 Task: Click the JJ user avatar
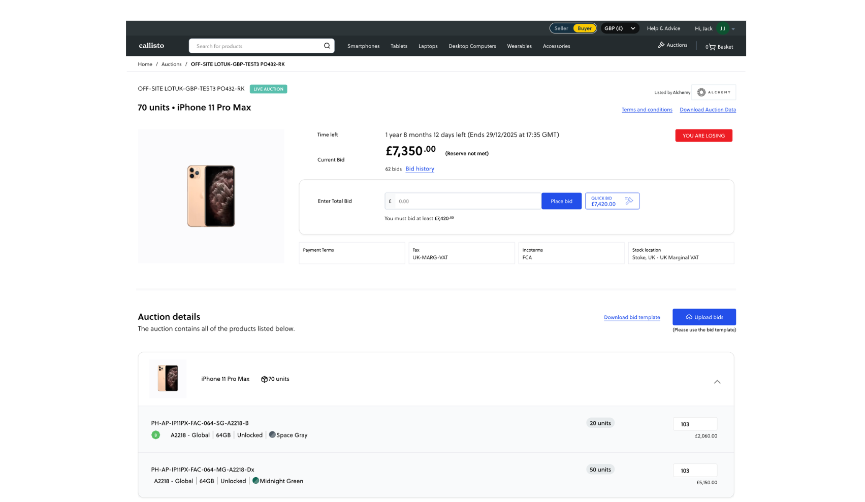coord(722,28)
